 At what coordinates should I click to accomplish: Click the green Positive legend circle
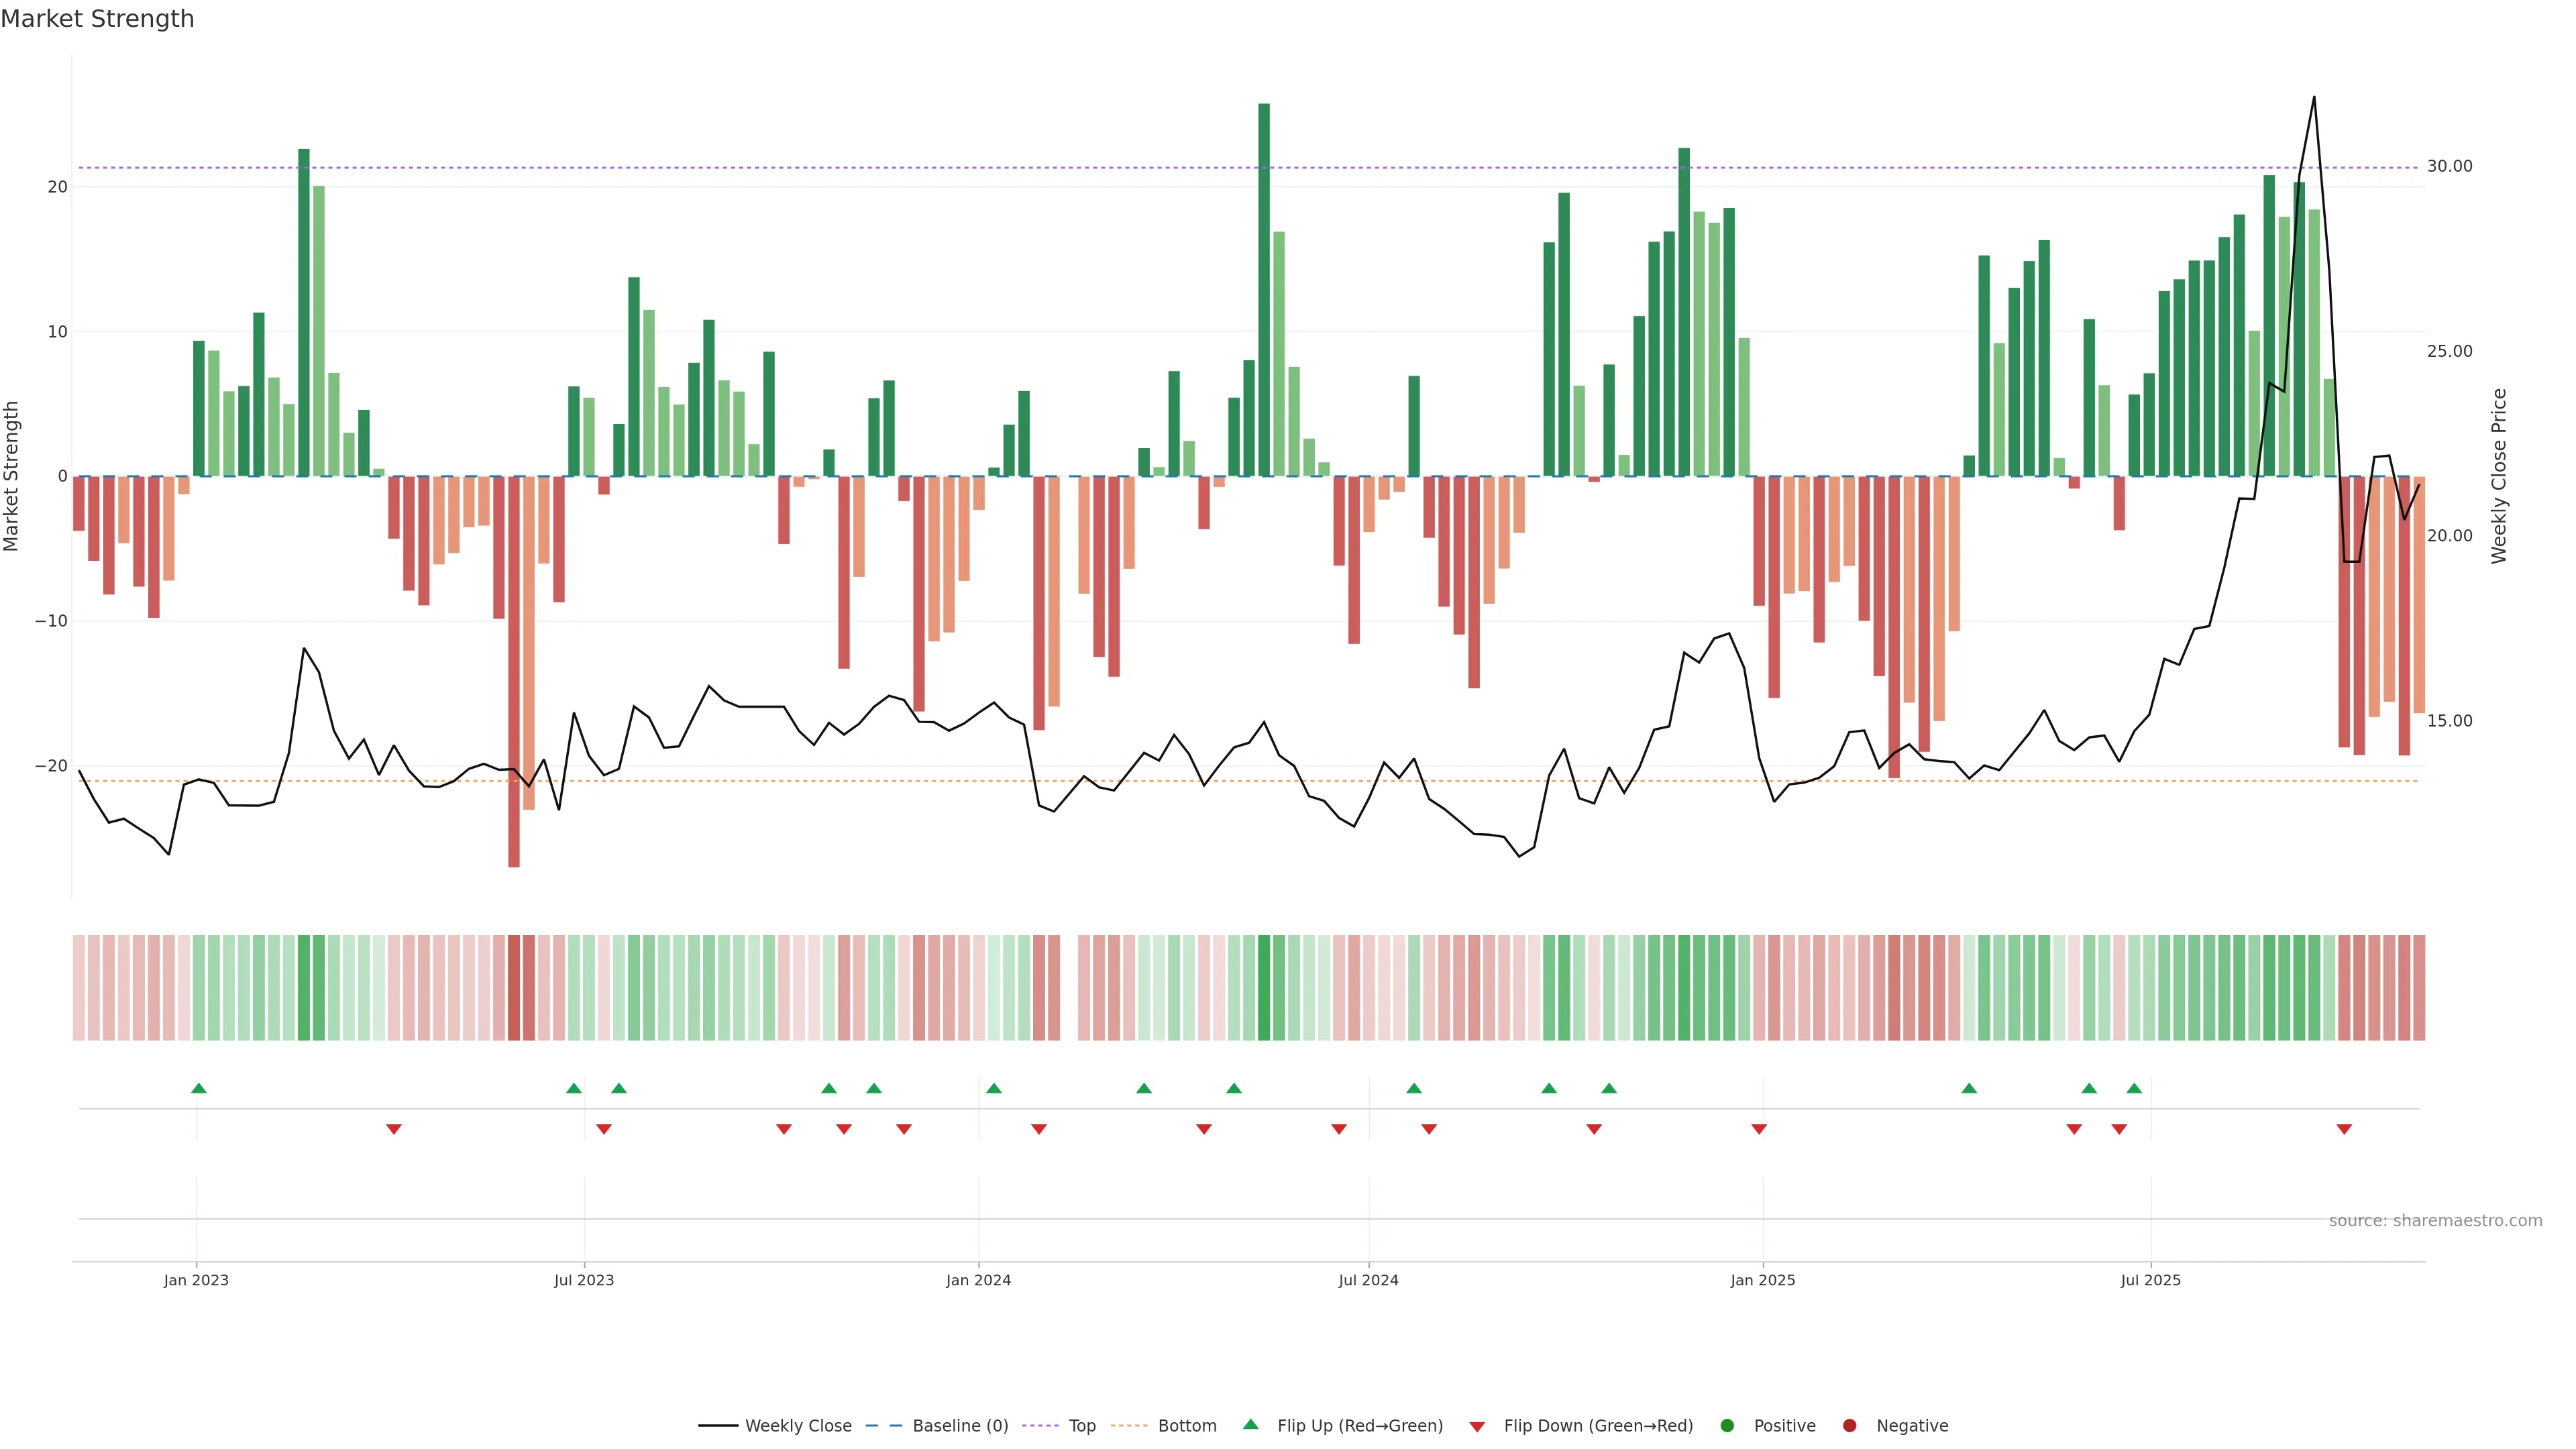click(x=1727, y=1426)
